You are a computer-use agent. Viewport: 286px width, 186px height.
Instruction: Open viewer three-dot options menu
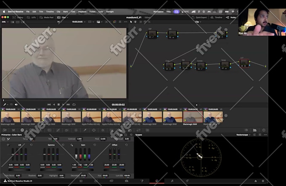coord(125,22)
